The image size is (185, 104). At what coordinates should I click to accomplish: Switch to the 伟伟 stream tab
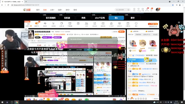tap(84, 18)
